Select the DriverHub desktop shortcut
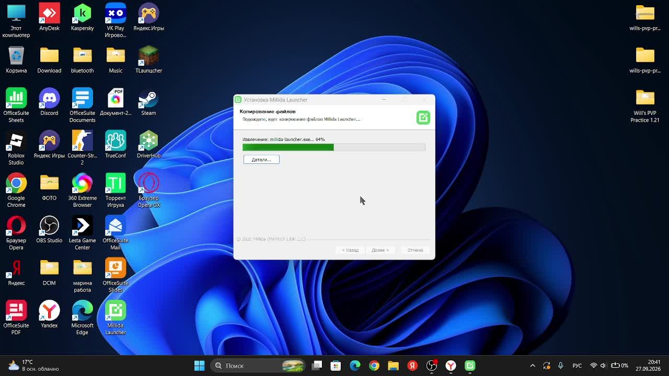The height and width of the screenshot is (376, 669). click(148, 145)
